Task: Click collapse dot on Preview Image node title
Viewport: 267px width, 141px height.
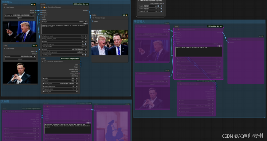Action: click(x=93, y=18)
